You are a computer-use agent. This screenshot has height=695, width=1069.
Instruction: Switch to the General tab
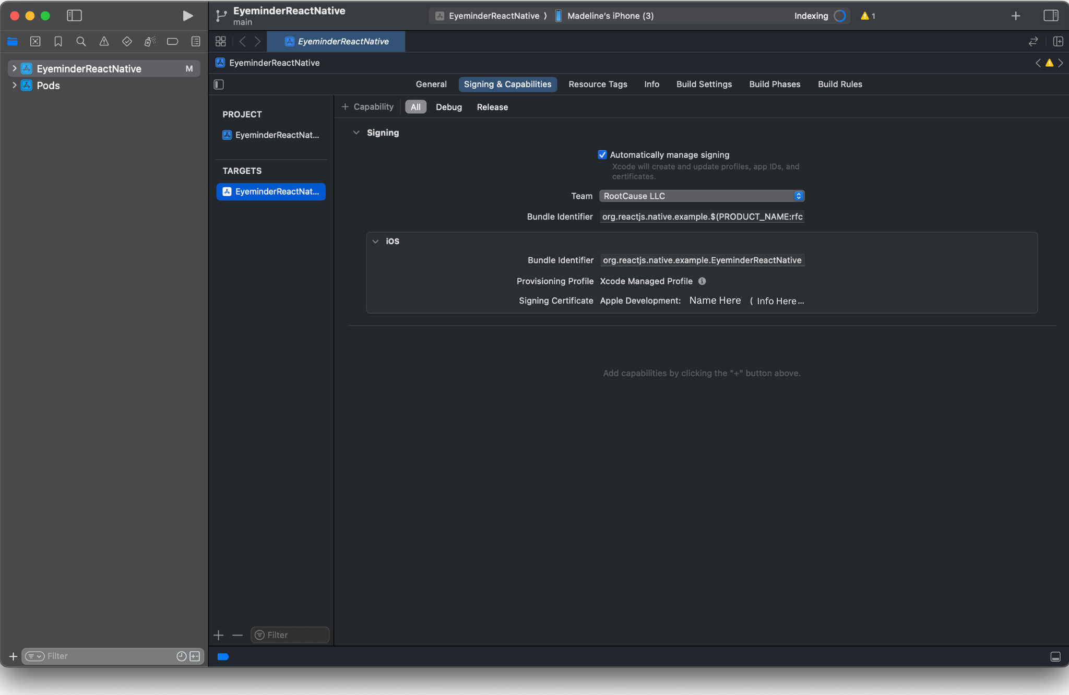(431, 84)
